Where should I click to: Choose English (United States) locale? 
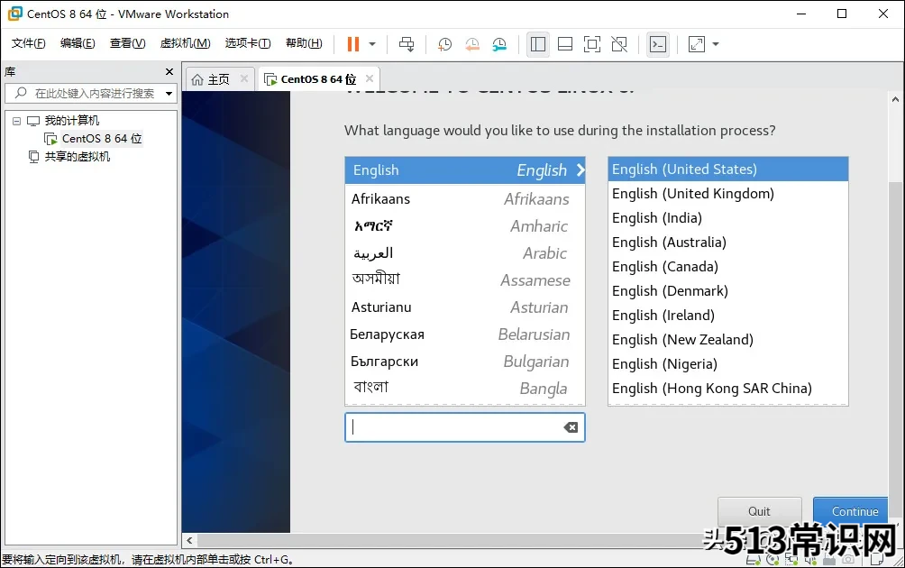[727, 169]
